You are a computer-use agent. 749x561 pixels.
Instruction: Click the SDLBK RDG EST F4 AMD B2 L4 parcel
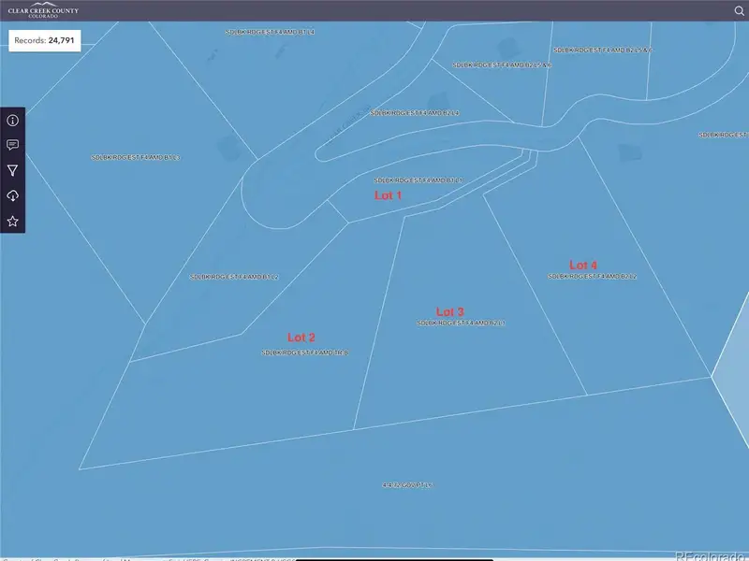(414, 113)
